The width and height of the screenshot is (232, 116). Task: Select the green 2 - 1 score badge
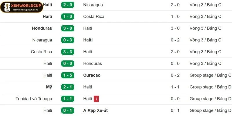click(67, 87)
